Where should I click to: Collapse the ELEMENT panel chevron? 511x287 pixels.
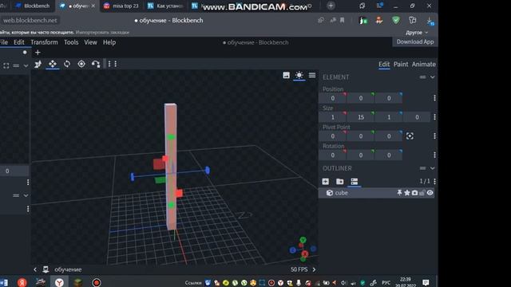coord(432,77)
